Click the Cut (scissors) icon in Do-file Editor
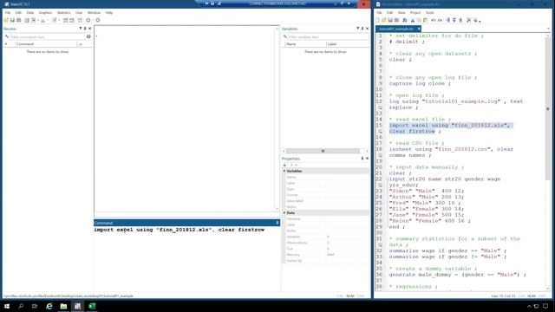 point(413,20)
